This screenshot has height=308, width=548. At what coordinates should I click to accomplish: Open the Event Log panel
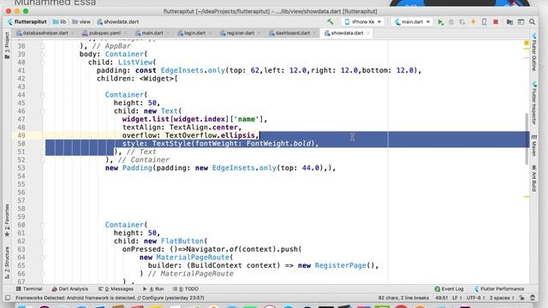coord(449,289)
